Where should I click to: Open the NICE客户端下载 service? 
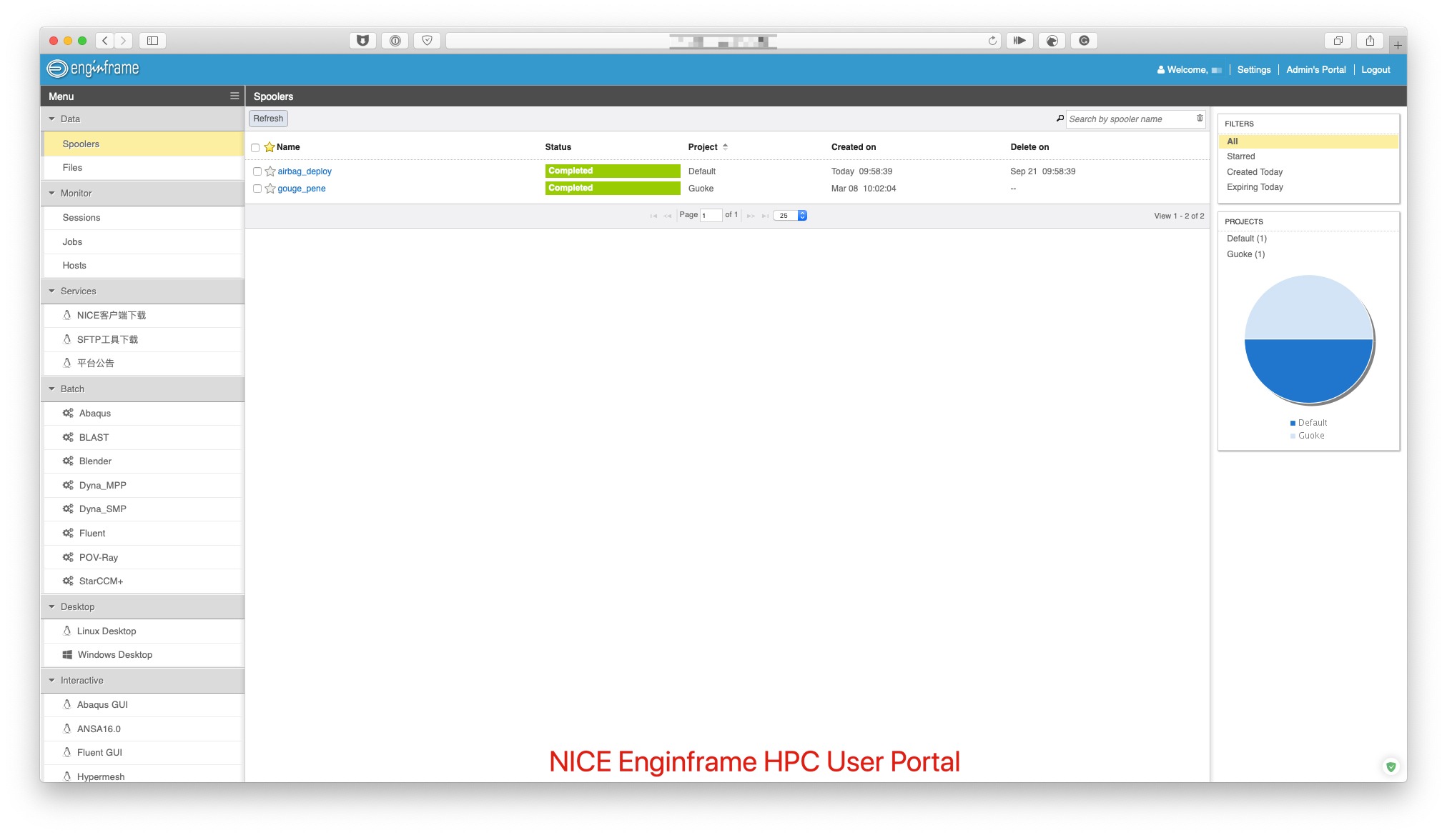click(143, 315)
